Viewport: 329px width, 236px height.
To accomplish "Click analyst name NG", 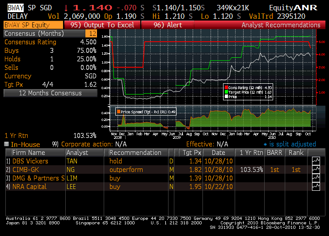I will 71,170.
